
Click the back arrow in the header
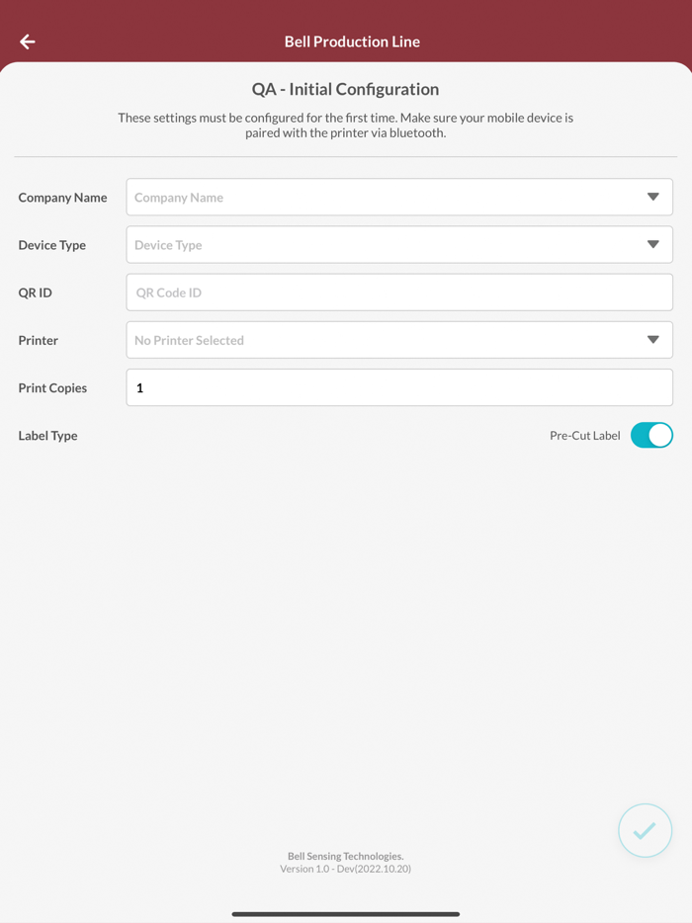(27, 42)
